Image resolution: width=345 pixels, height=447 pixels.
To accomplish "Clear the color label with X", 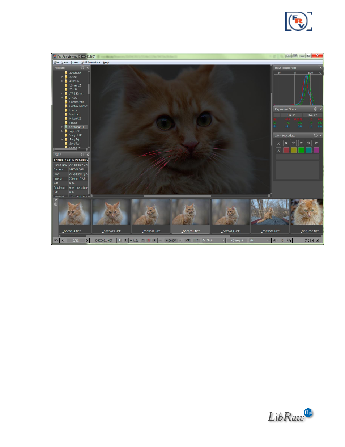I will tap(278, 150).
